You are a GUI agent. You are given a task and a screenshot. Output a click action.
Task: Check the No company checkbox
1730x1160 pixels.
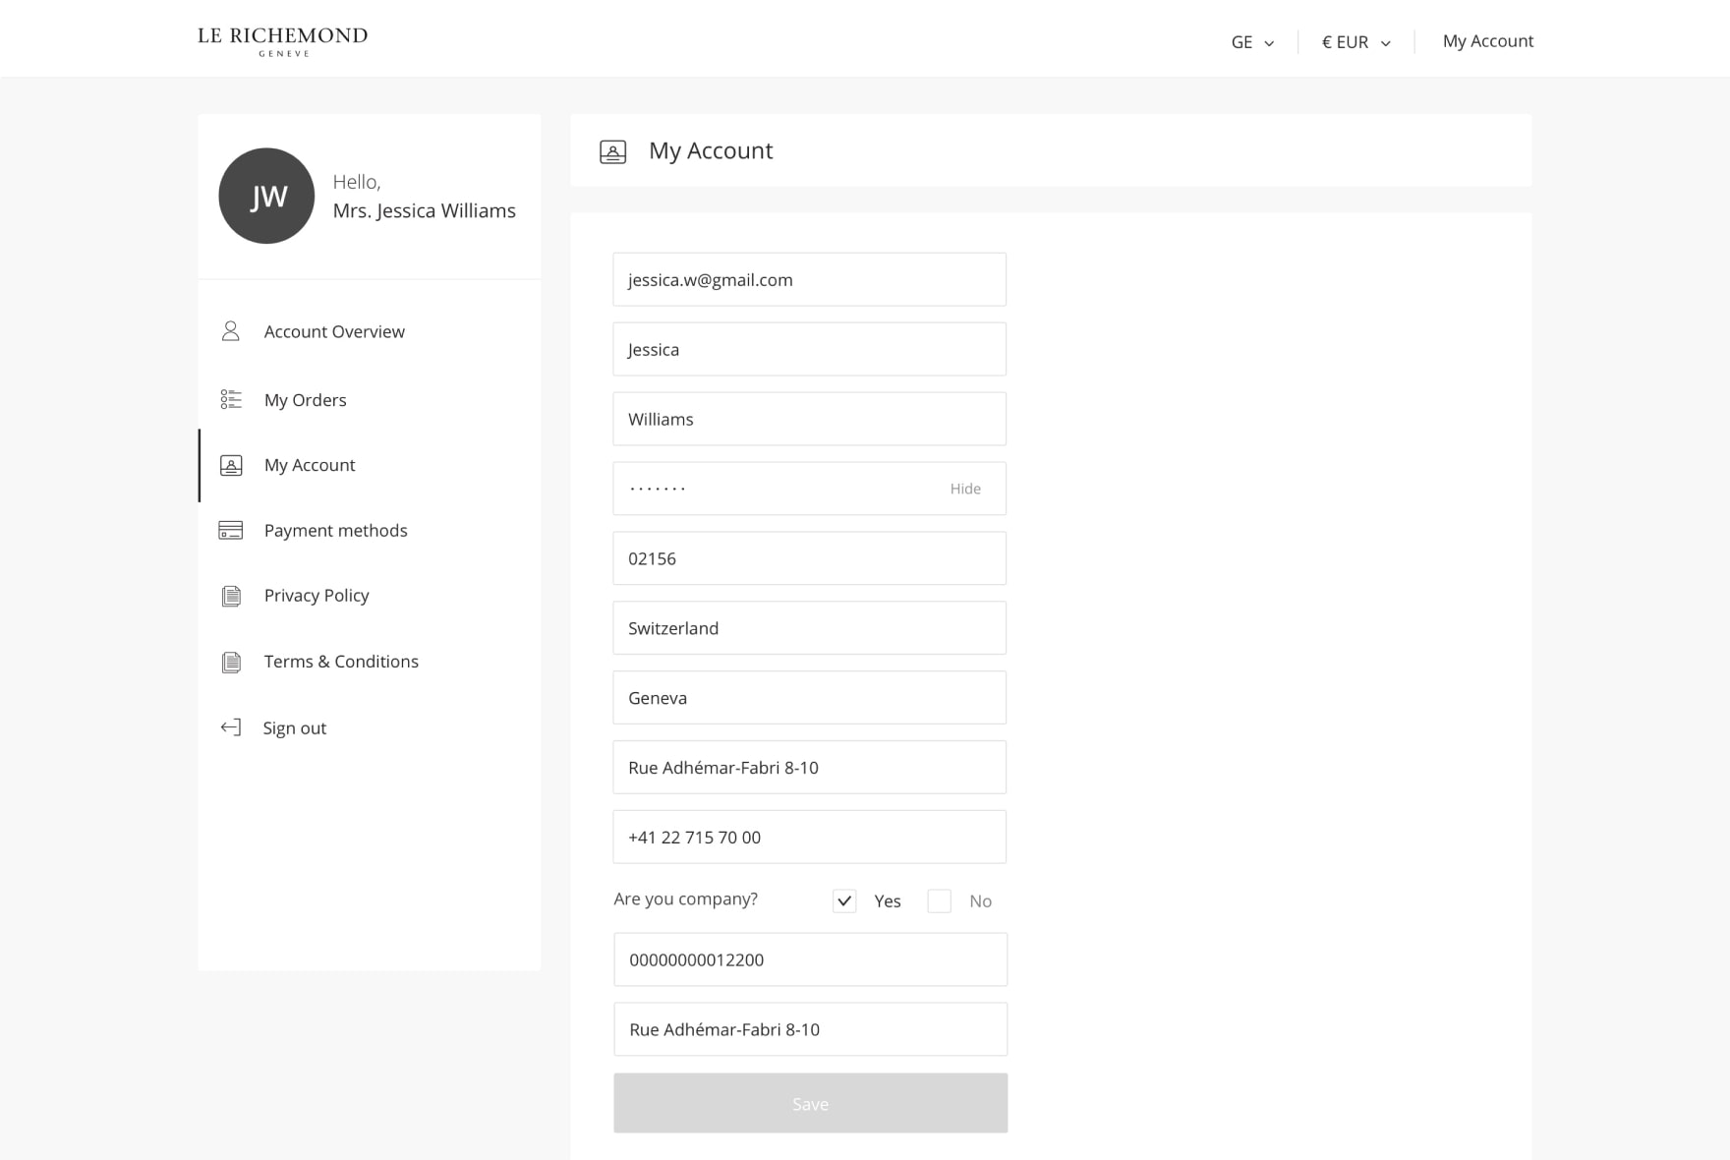coord(939,900)
